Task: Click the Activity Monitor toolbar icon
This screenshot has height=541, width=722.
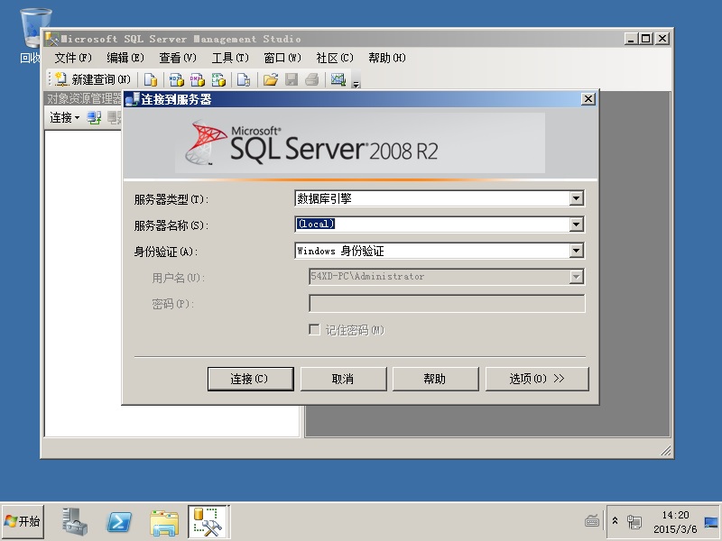Action: pyautogui.click(x=338, y=79)
